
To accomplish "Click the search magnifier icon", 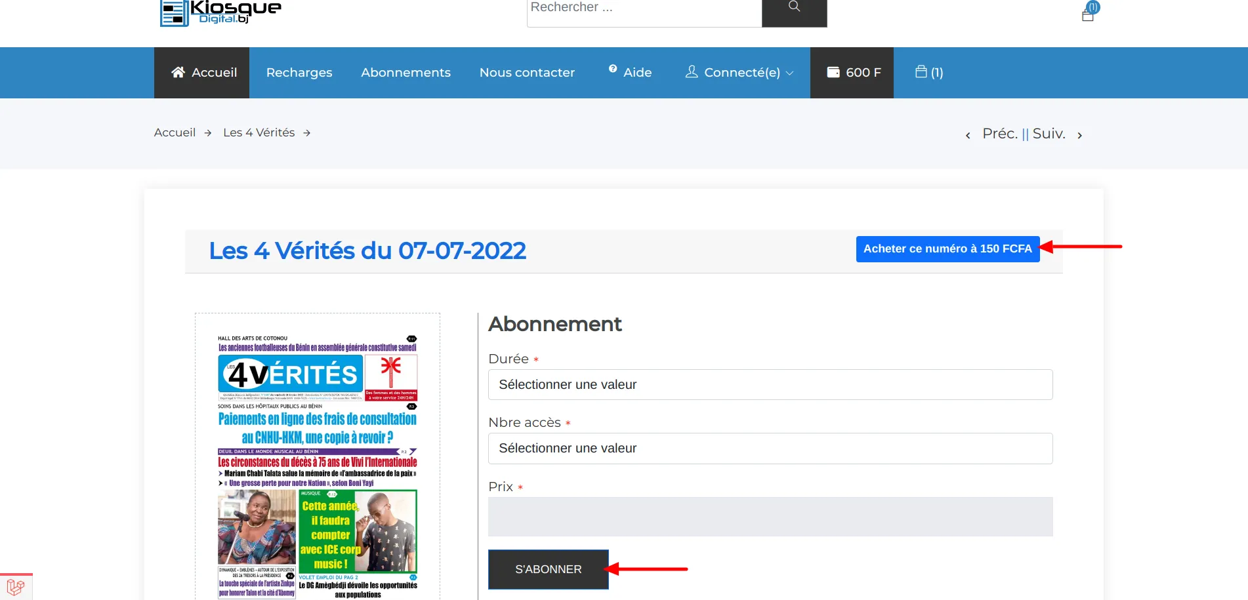I will point(793,7).
